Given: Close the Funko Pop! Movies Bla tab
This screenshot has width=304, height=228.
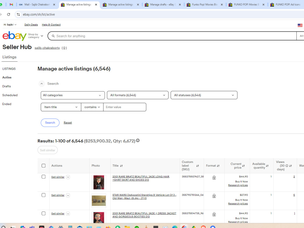Looking at the screenshot, I should coord(222,5).
